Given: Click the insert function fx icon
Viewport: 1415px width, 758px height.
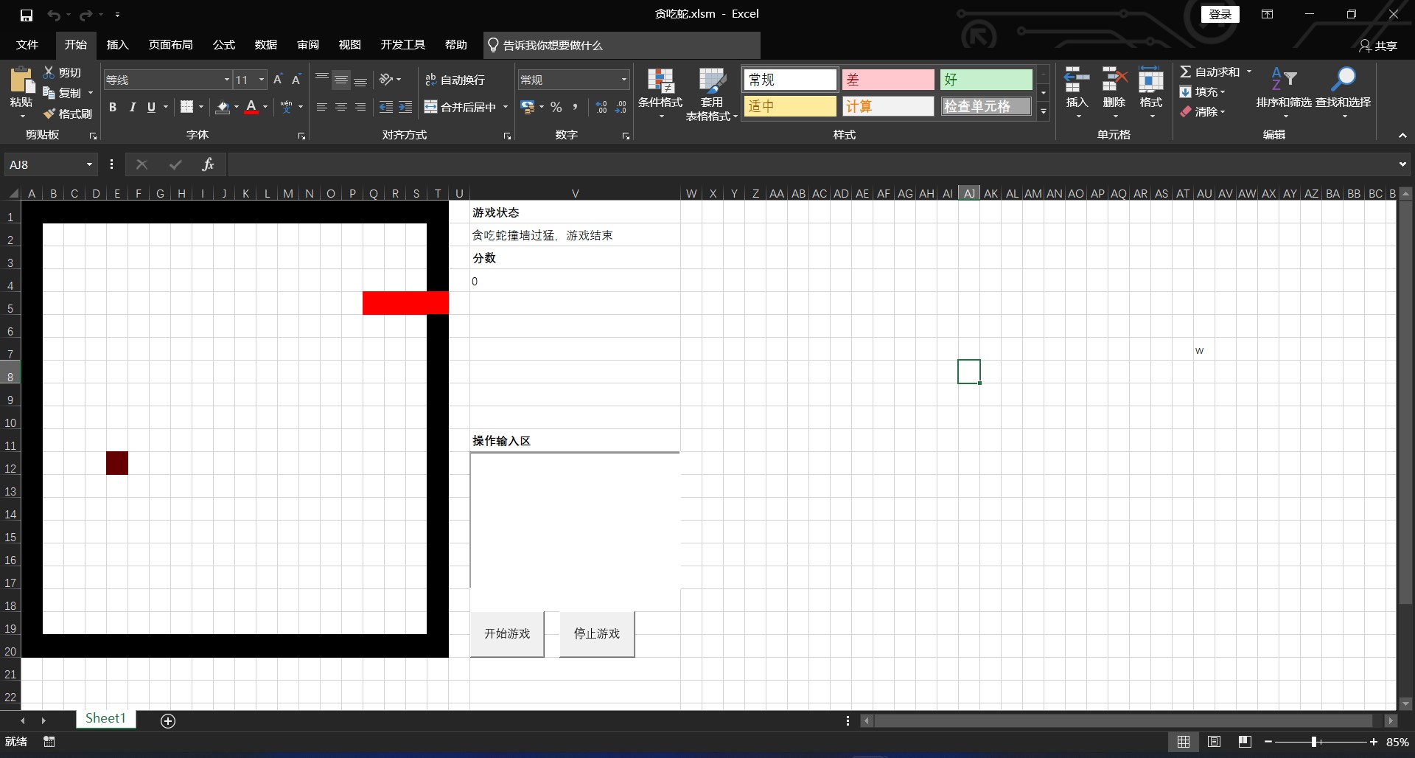Looking at the screenshot, I should (x=208, y=164).
